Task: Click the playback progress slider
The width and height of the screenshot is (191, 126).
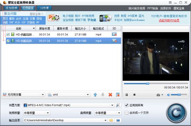Action: tap(156, 83)
